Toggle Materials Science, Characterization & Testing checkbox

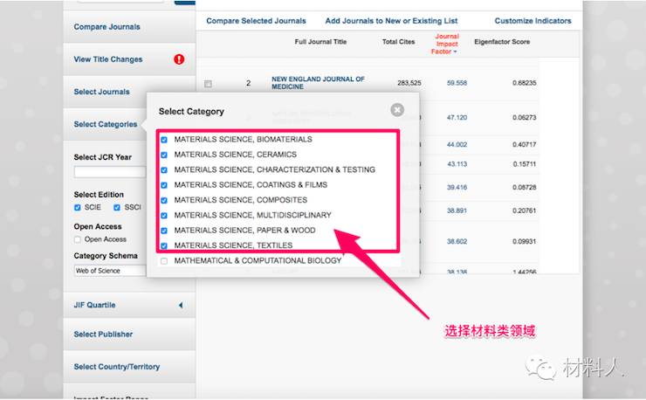coord(164,170)
